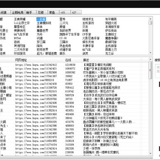Choose the 绝地求生 category
This screenshot has height=160, width=160.
pyautogui.click(x=88, y=19)
